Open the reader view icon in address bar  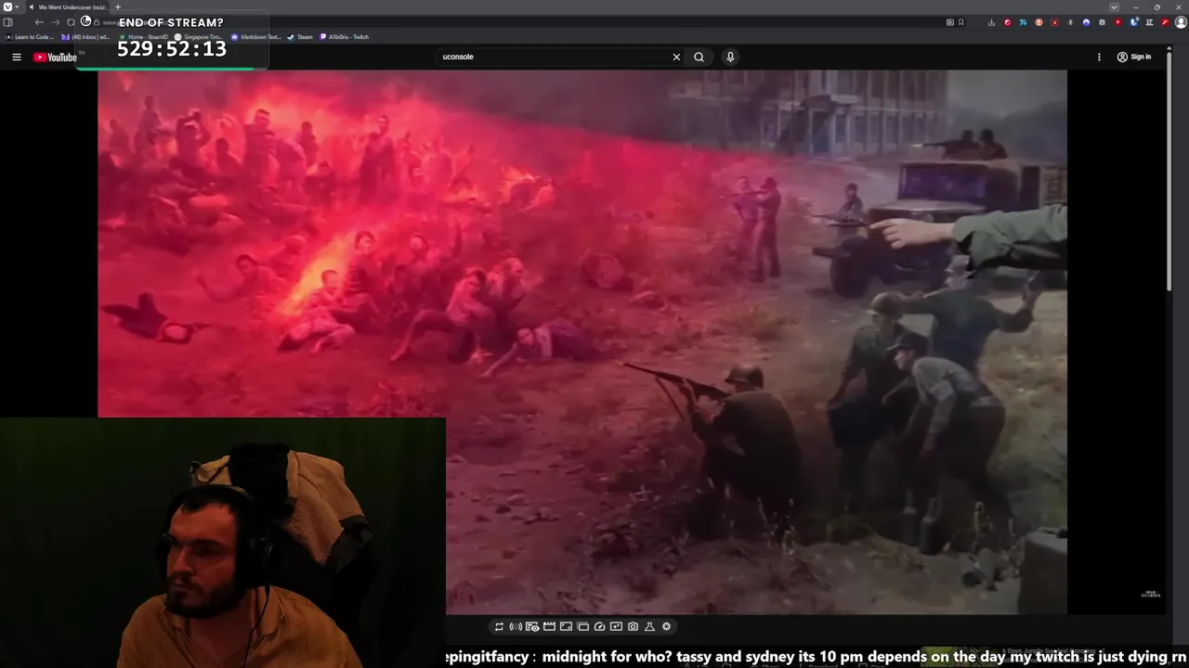pyautogui.click(x=950, y=22)
